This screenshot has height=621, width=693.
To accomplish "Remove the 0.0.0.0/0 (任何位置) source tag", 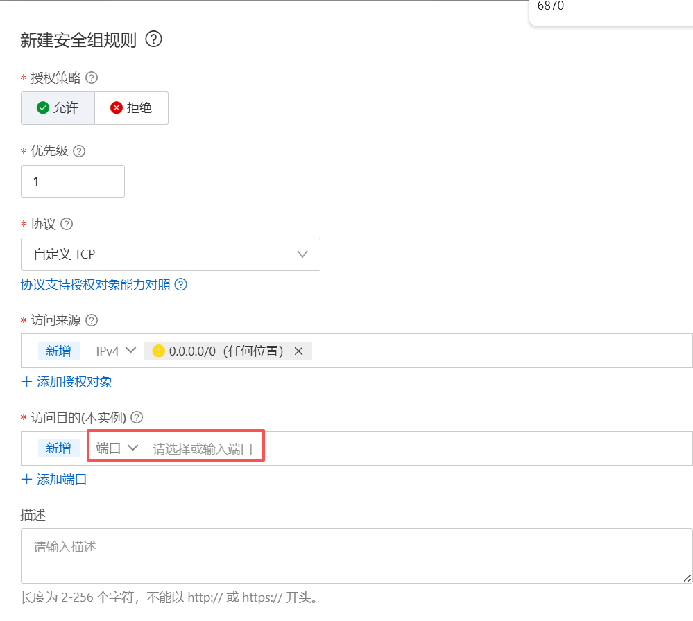I will pyautogui.click(x=299, y=351).
